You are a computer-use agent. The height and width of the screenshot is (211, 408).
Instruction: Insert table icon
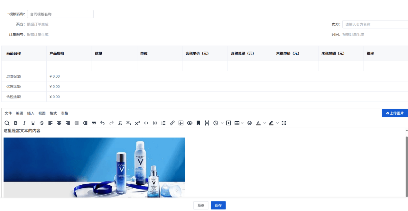(237, 123)
